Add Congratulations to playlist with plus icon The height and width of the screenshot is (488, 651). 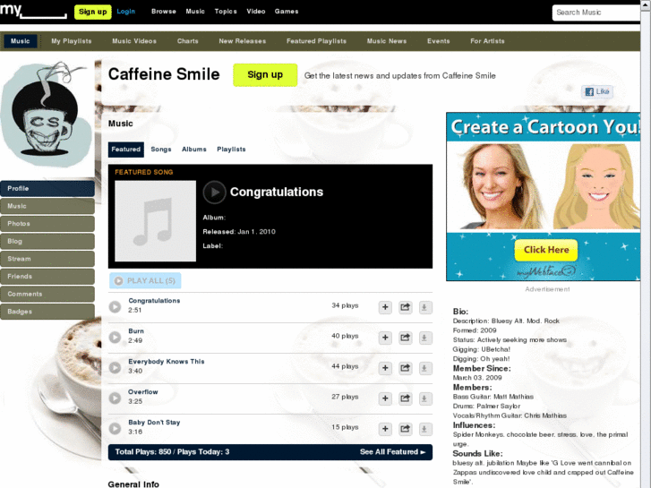coord(385,307)
